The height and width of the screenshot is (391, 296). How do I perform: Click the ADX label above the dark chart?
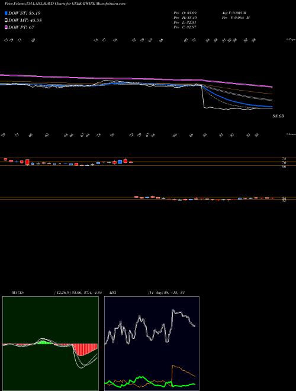pos(112,293)
